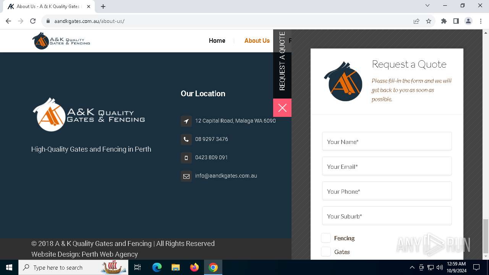
Task: Click the large white A&K logo in the footer
Action: point(89,115)
